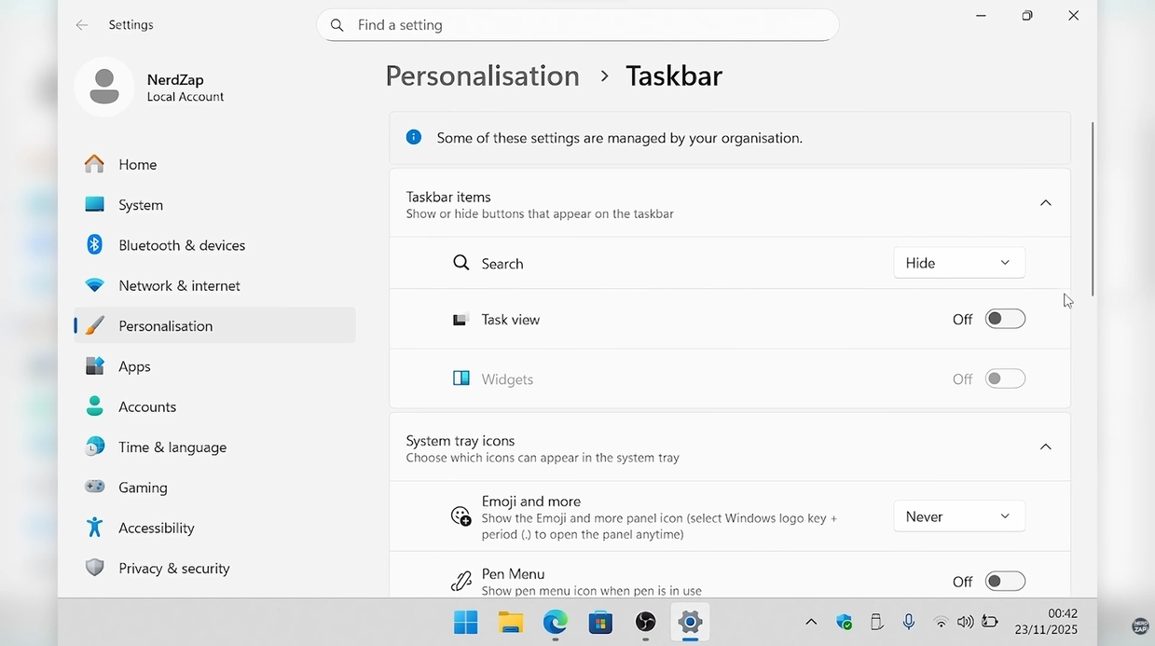
Task: Click the back arrow in Settings
Action: point(82,25)
